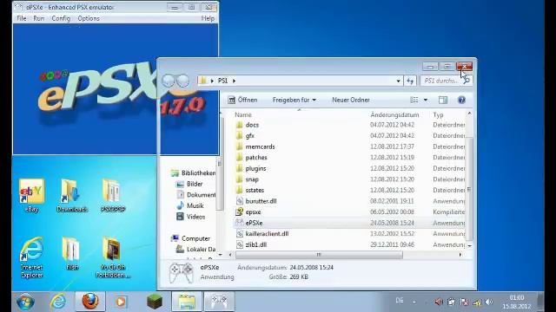The width and height of the screenshot is (556, 312).
Task: Open File menu in ePSXe window
Action: pos(21,18)
